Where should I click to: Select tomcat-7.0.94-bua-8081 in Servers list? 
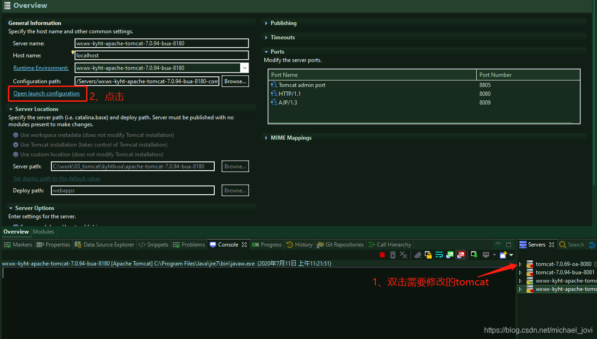(565, 273)
